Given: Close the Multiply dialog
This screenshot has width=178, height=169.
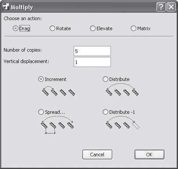Looking at the screenshot, I should click(x=171, y=7).
